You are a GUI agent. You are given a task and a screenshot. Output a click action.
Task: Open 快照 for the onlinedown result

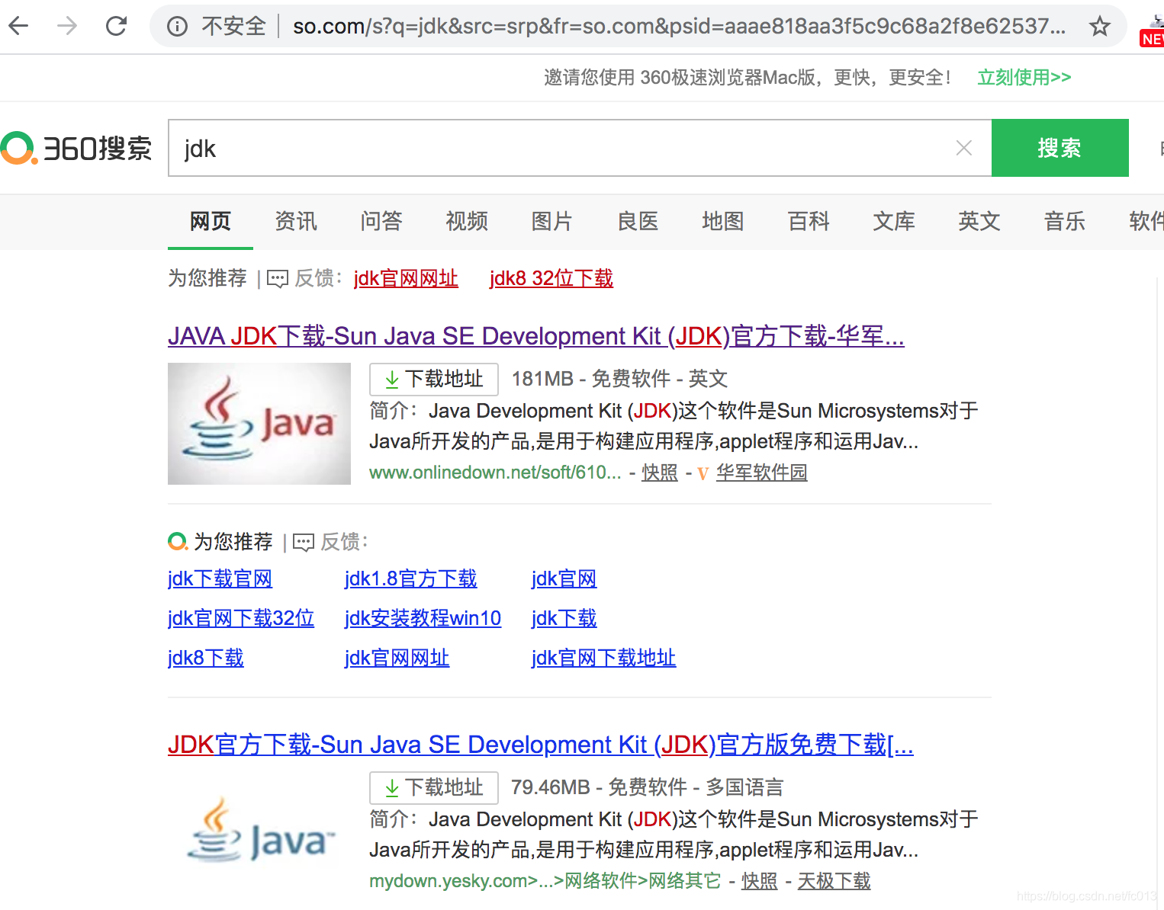point(660,473)
